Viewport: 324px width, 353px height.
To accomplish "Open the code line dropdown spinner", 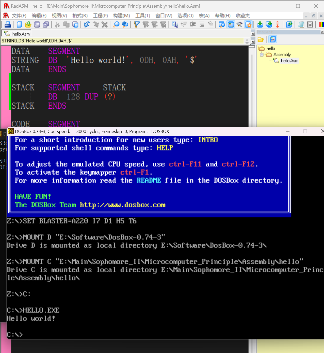I will click(247, 41).
